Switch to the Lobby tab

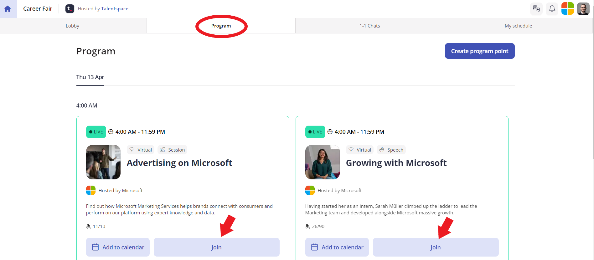pyautogui.click(x=73, y=26)
